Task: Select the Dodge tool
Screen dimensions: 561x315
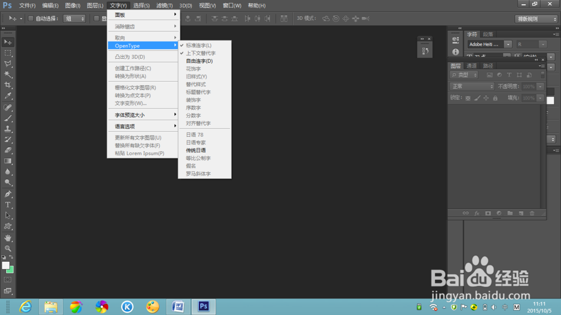Action: pos(8,183)
